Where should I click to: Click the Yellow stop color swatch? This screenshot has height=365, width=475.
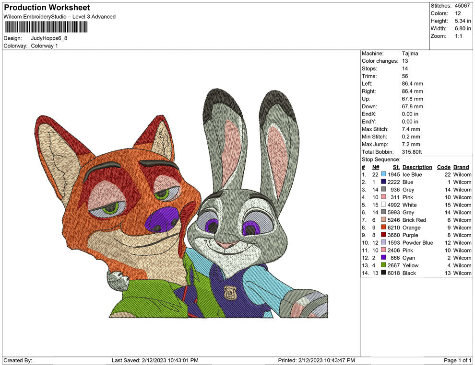click(x=383, y=265)
